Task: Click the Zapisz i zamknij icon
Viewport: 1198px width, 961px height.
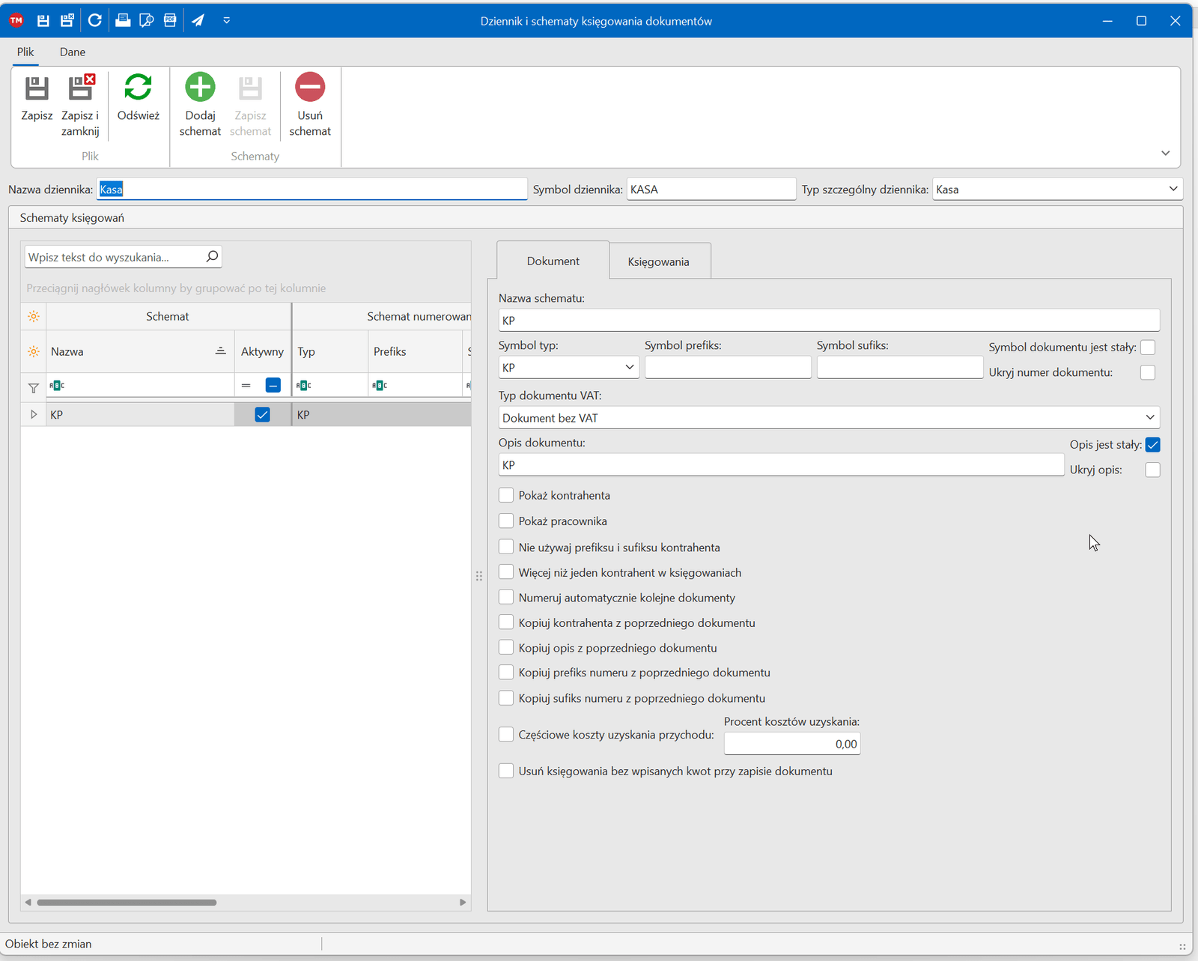Action: (x=80, y=88)
